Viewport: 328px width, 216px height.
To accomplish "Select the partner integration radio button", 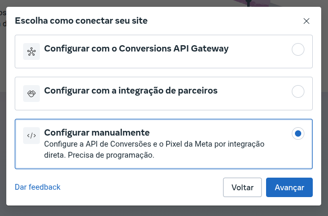I will coord(298,91).
